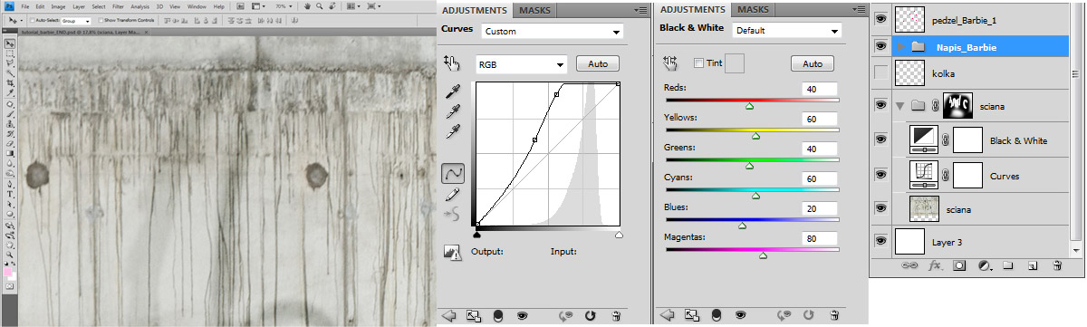Clip Black & White adjustment to layer
This screenshot has height=327, width=1087.
717,315
